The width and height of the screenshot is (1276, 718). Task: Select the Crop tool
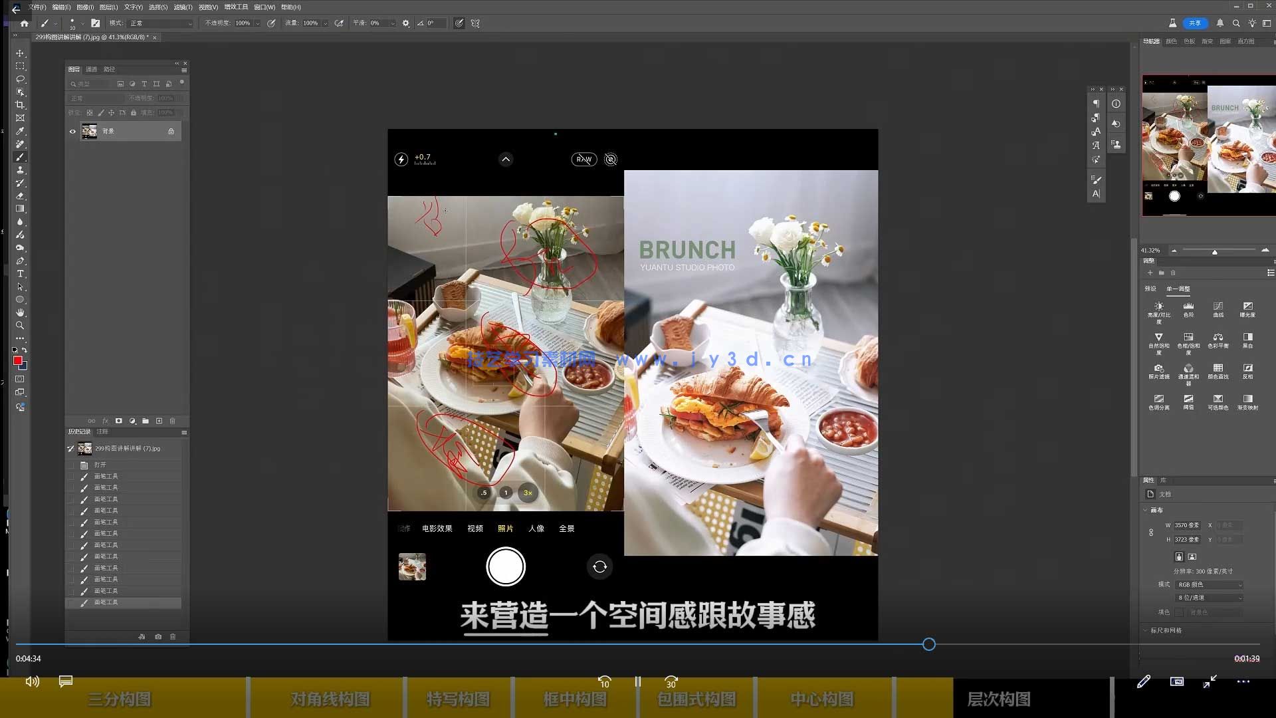20,105
